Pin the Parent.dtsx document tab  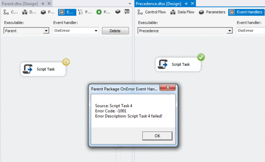(43, 4)
